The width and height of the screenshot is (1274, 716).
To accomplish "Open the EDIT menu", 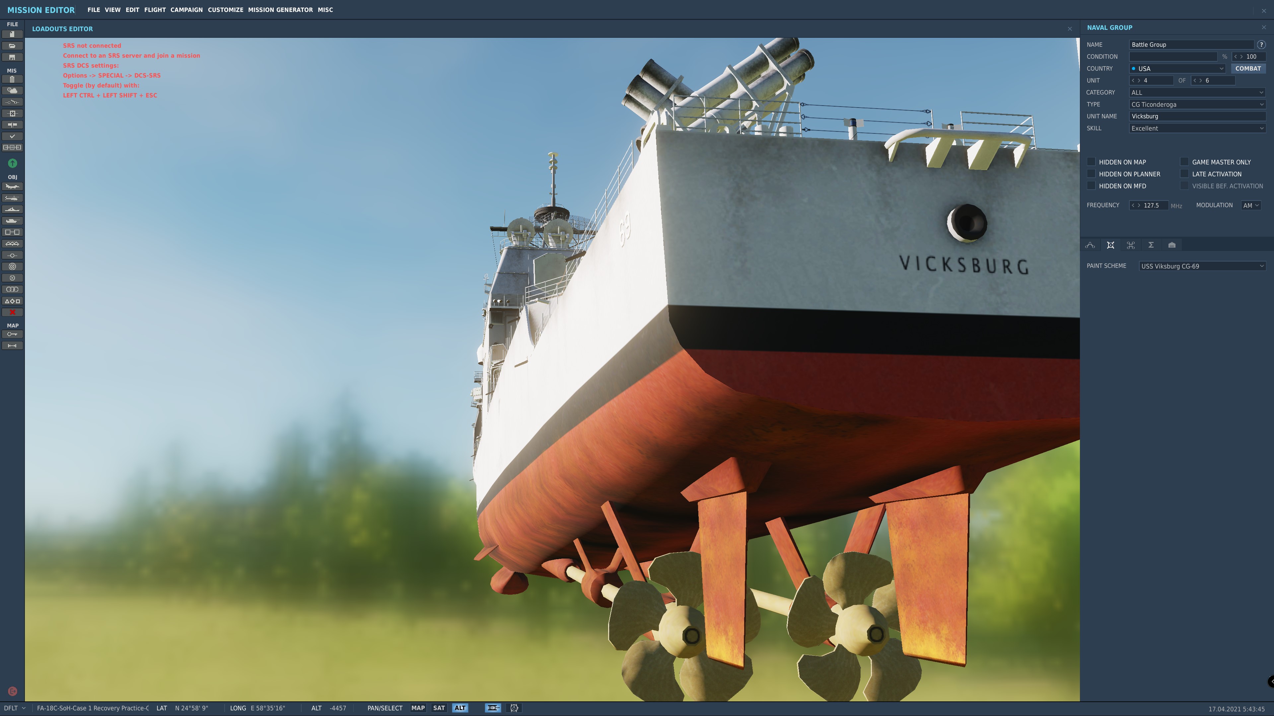I will 132,10.
